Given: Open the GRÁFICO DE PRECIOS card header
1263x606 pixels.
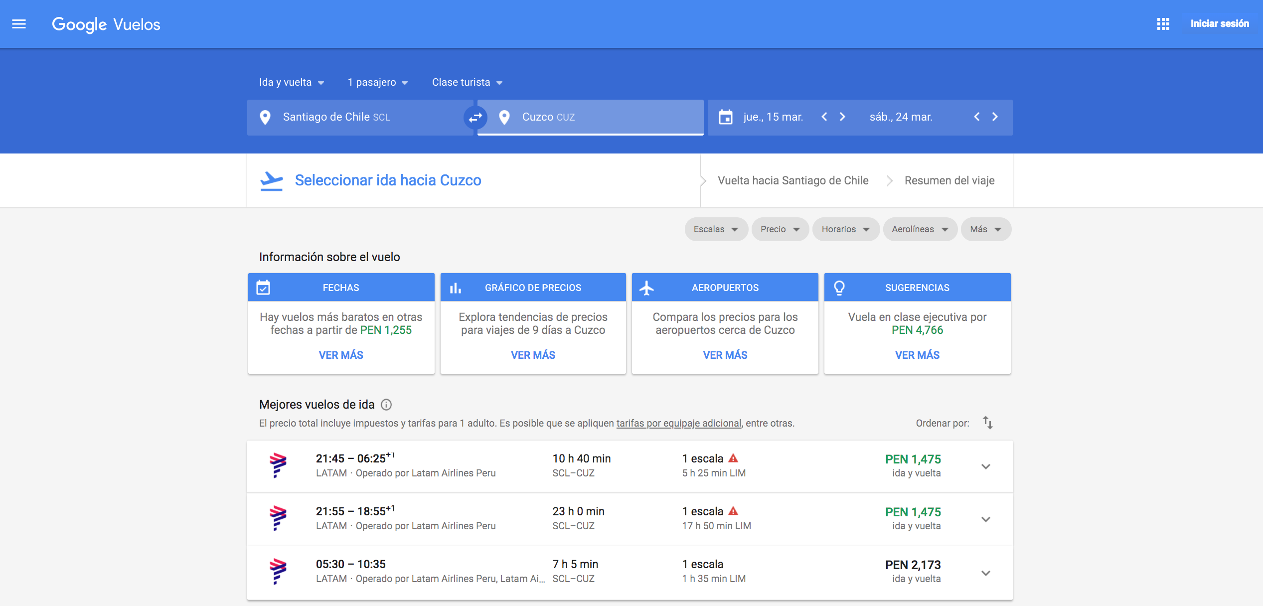Looking at the screenshot, I should (533, 287).
